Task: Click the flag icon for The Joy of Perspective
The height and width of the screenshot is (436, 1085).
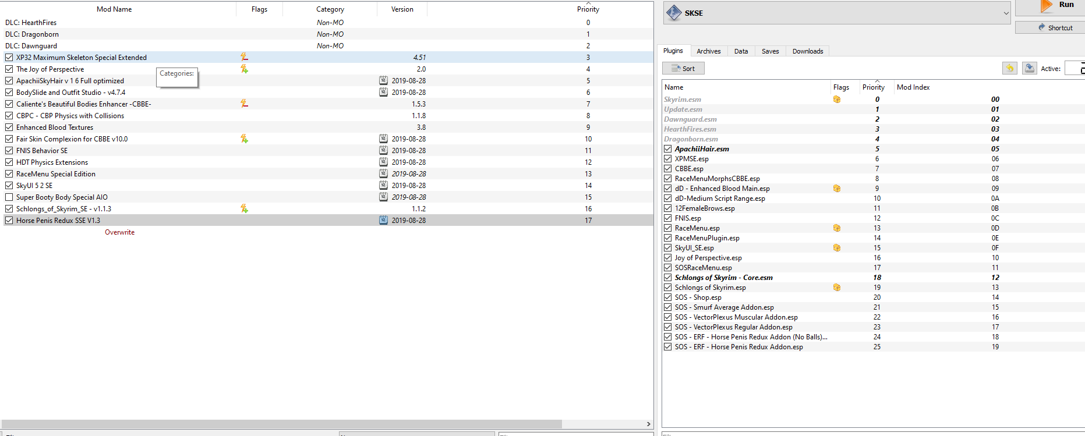Action: (x=244, y=69)
